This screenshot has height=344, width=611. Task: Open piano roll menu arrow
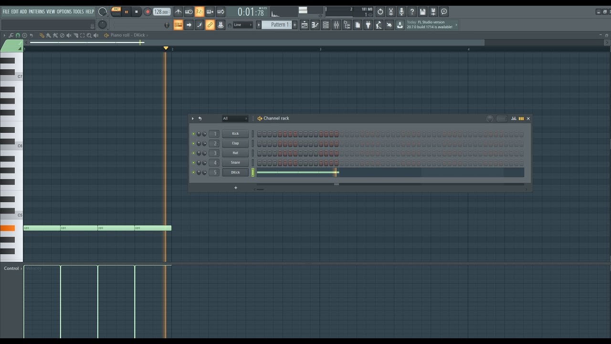[x=5, y=35]
